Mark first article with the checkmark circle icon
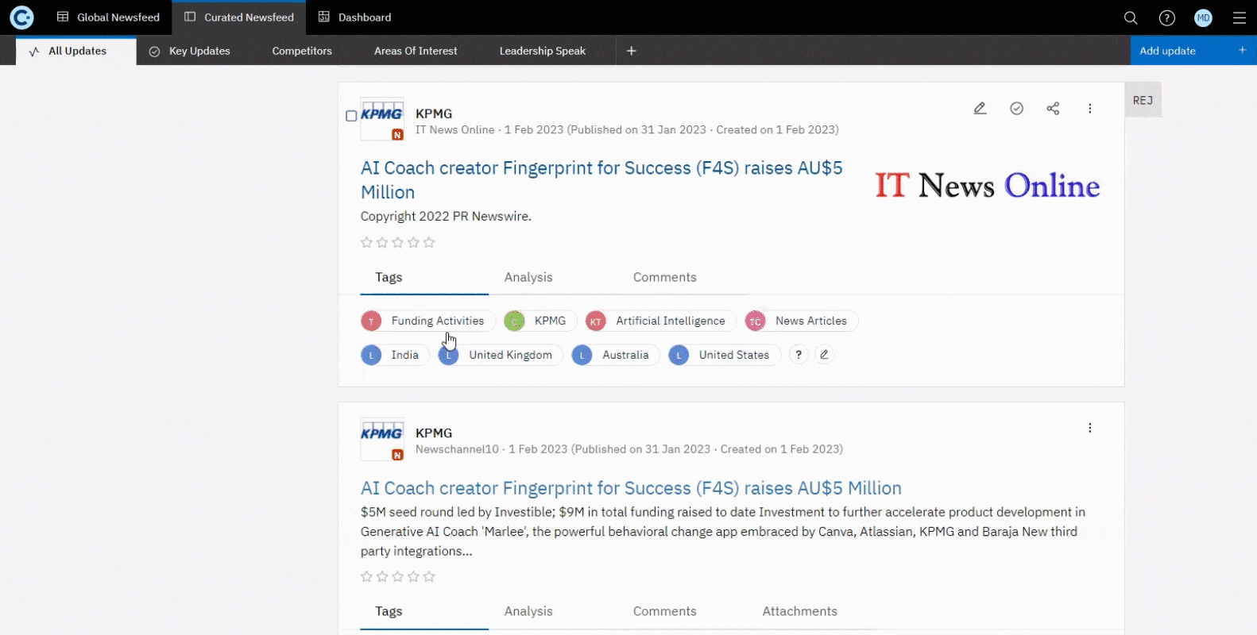1257x635 pixels. click(x=1017, y=108)
